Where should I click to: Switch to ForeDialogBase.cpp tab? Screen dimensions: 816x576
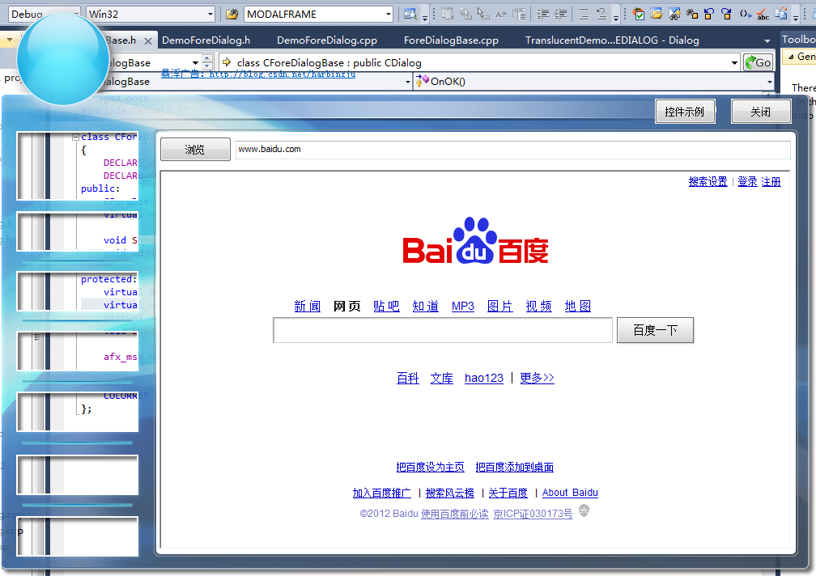pos(451,40)
